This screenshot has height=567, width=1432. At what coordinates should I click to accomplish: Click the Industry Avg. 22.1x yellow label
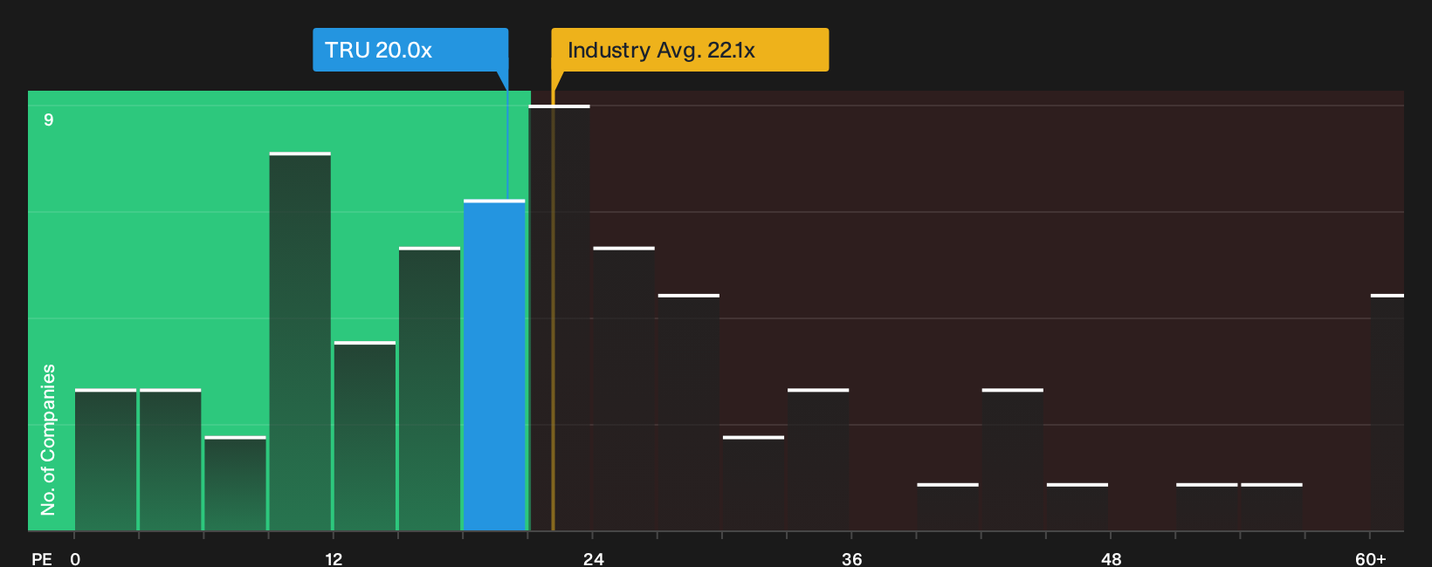(x=690, y=50)
